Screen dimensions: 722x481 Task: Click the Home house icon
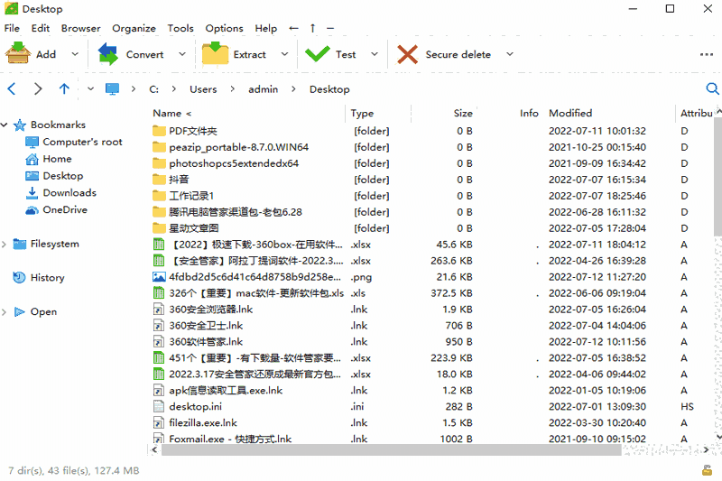pyautogui.click(x=32, y=159)
